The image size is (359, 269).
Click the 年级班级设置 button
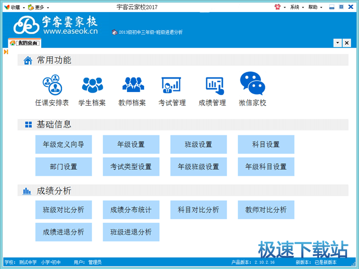tap(199, 166)
